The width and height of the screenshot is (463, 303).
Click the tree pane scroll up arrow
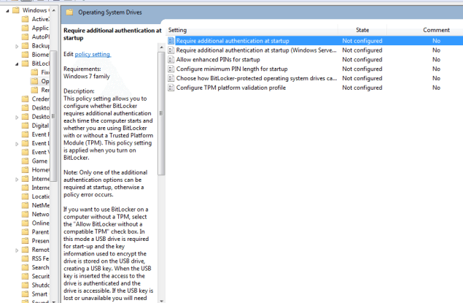pyautogui.click(x=53, y=10)
